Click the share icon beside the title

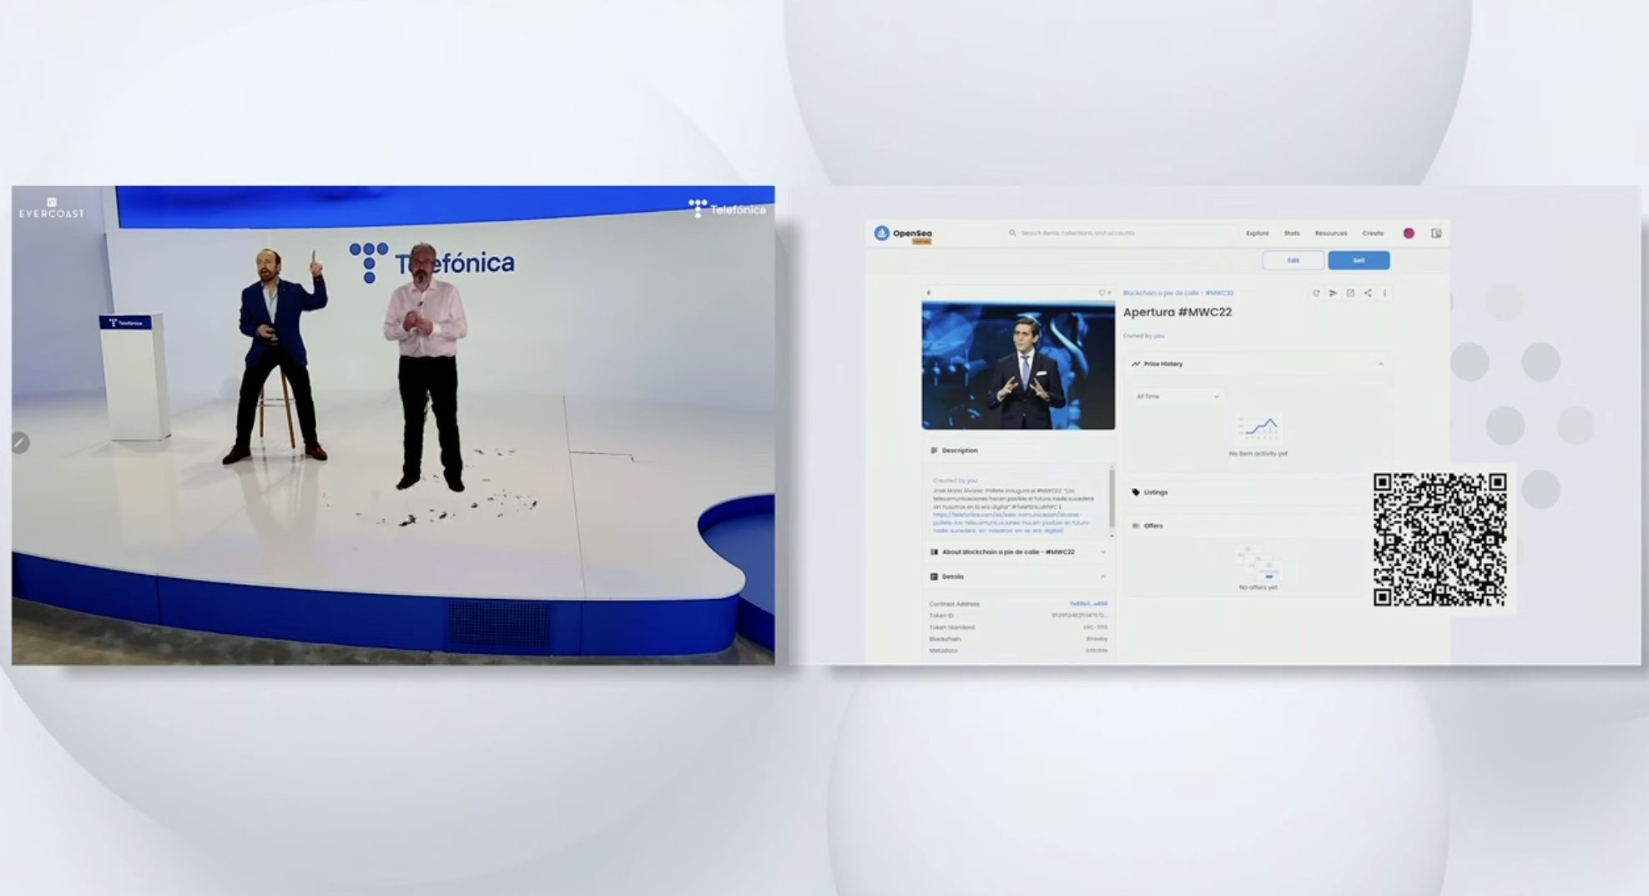pyautogui.click(x=1368, y=293)
